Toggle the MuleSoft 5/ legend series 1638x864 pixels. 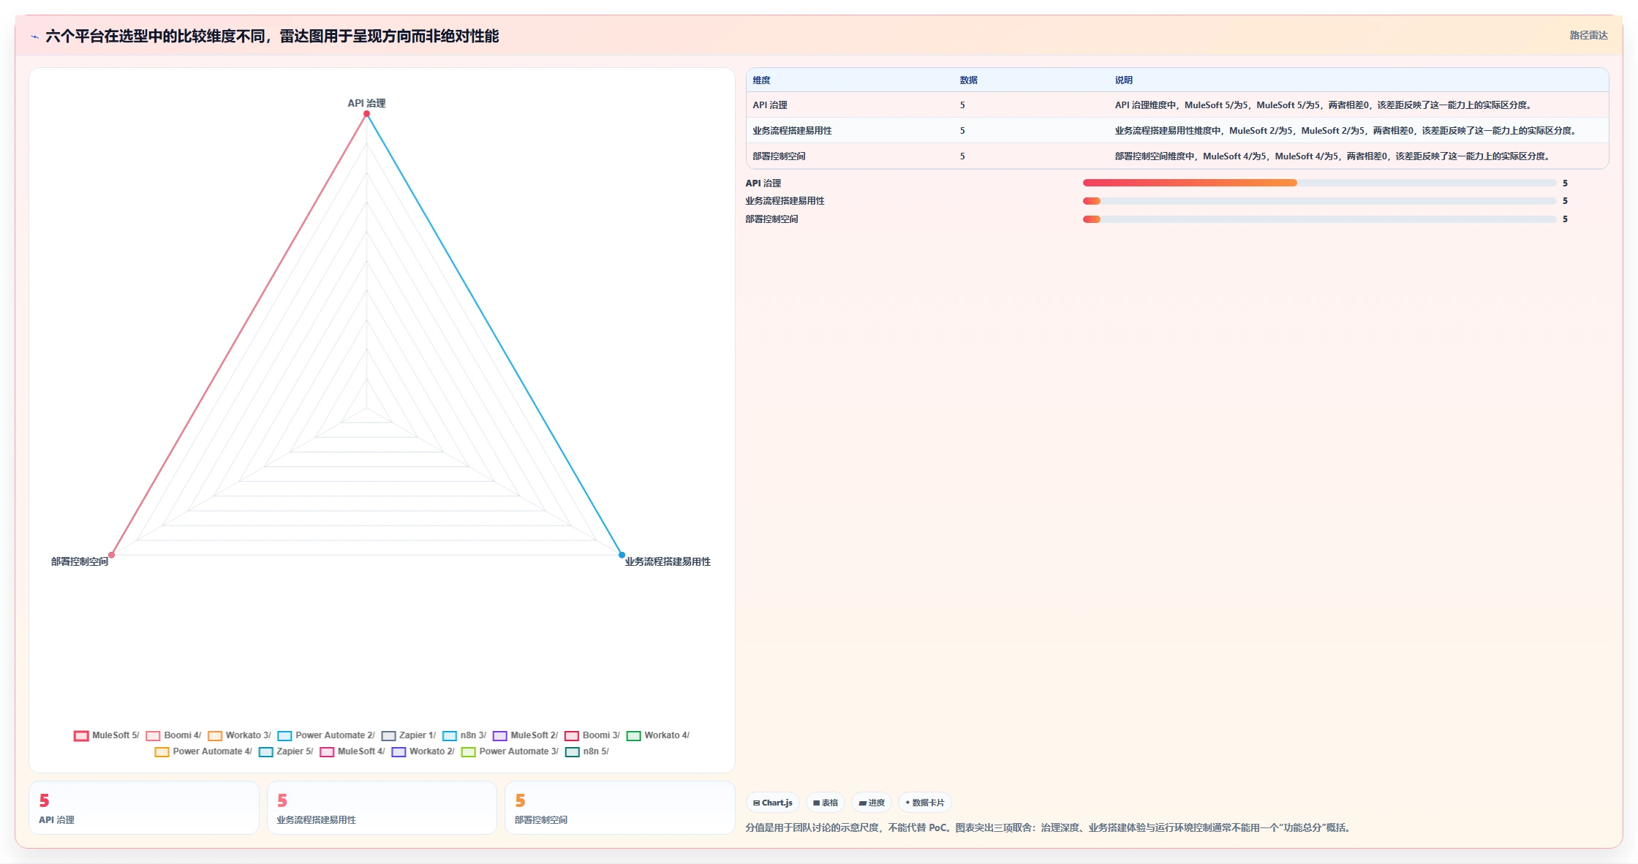click(107, 735)
